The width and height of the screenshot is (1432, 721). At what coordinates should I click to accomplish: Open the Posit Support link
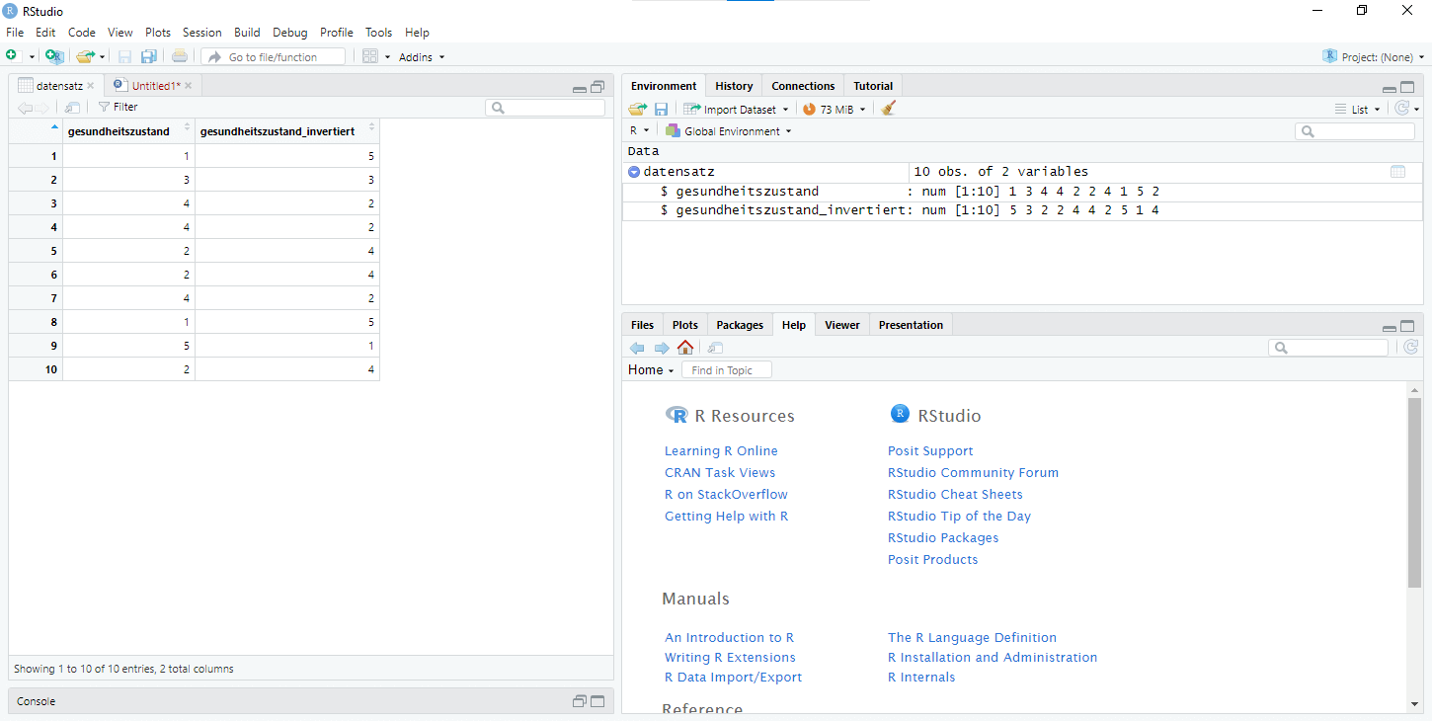pyautogui.click(x=930, y=450)
